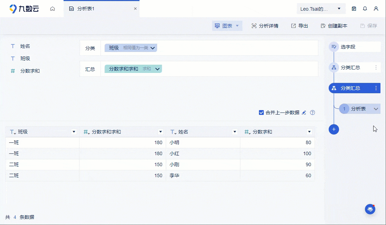This screenshot has height=225, width=386.
Task: Open the 分数求和求和 summary dropdown
Action: (157, 69)
